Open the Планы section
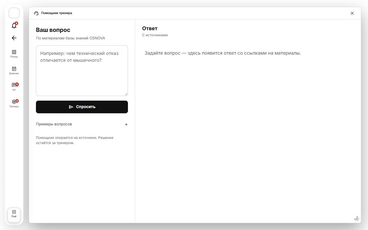Image resolution: width=368 pixels, height=230 pixels. pos(14,54)
